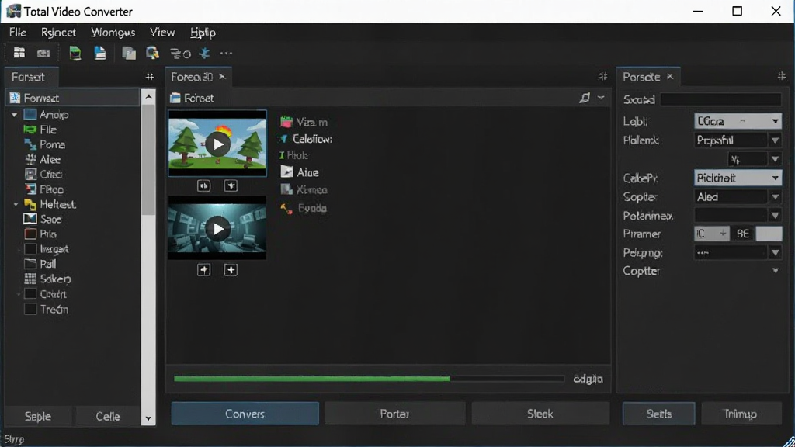The height and width of the screenshot is (447, 795).
Task: Click the copy pages toolbar icon
Action: (x=129, y=53)
